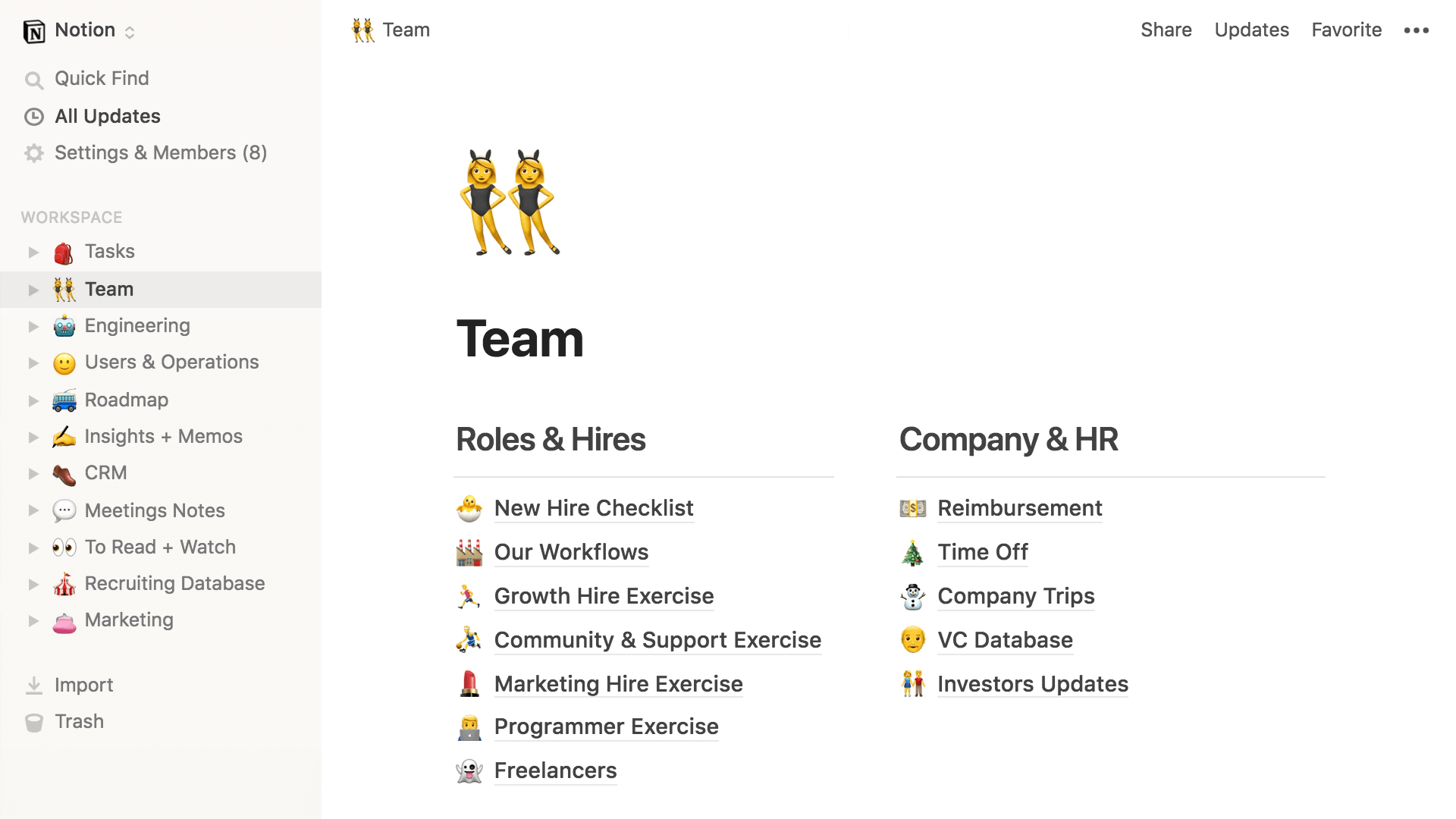The height and width of the screenshot is (819, 1456).
Task: Open the Trash section
Action: click(x=79, y=721)
